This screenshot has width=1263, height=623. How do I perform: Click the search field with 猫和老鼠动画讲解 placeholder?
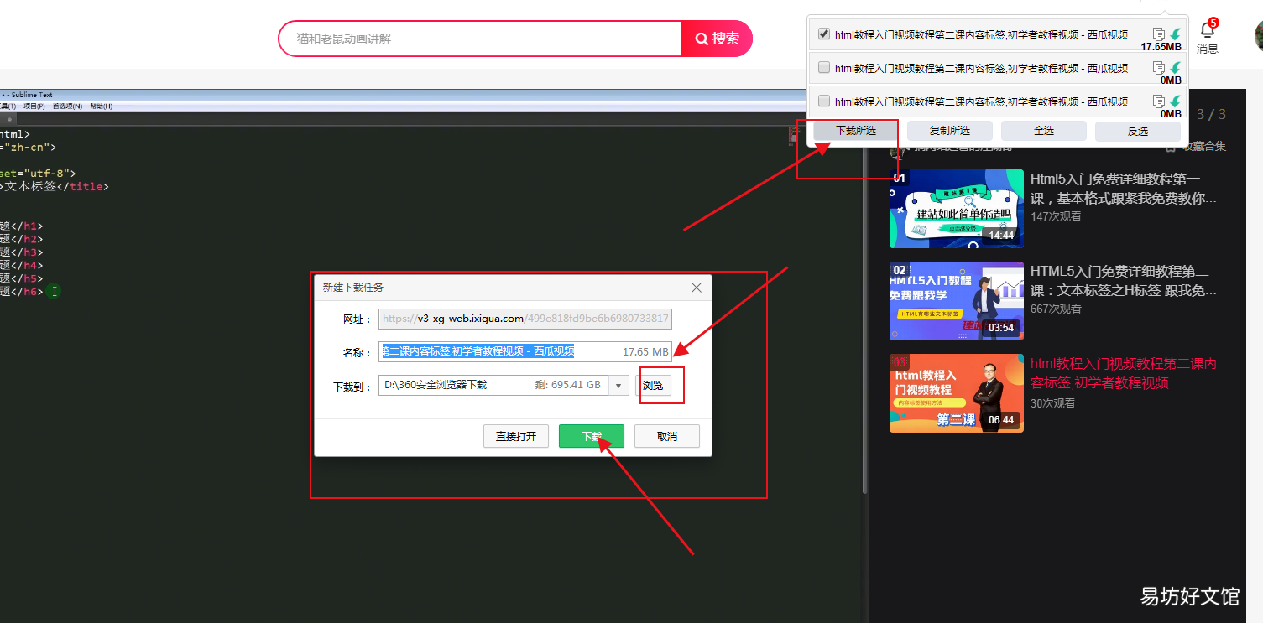tap(480, 39)
